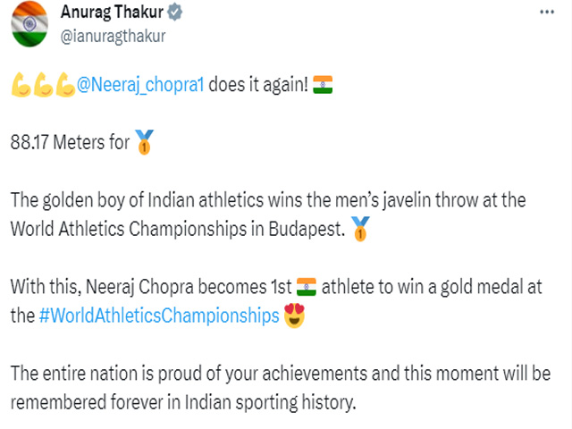Click the India flag after 'does it again!'
Image resolution: width=572 pixels, height=429 pixels.
[323, 85]
